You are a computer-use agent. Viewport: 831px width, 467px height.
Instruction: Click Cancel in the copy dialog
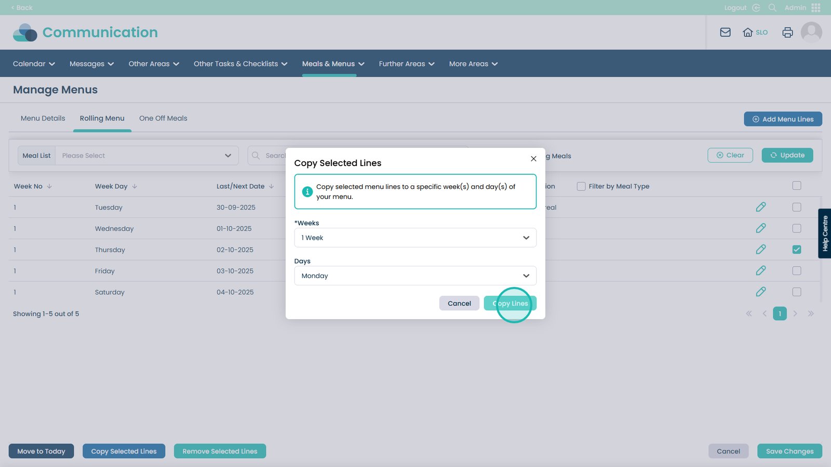click(459, 304)
